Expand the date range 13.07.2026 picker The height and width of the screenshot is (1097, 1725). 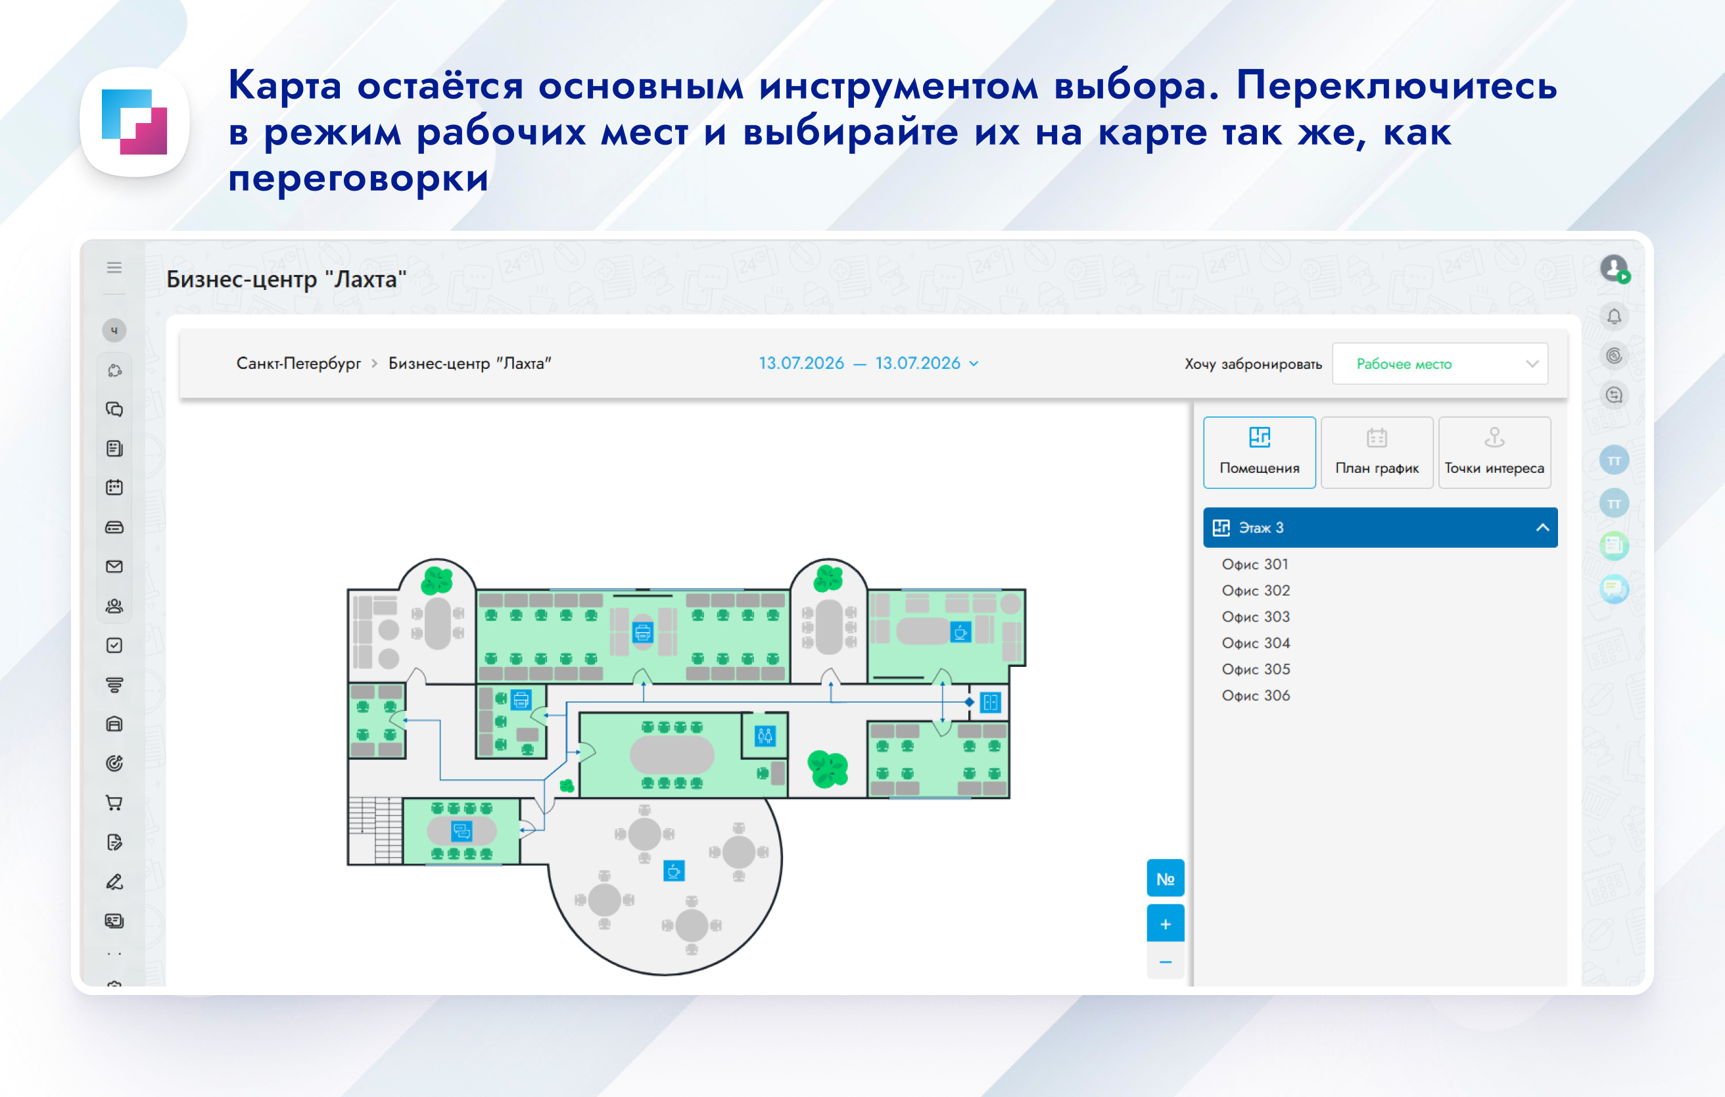[868, 363]
